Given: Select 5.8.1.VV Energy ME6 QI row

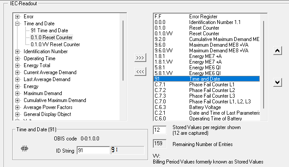Looking at the screenshot, I should point(206,73).
